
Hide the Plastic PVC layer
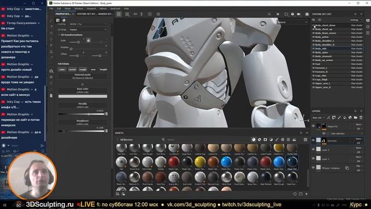click(313, 127)
